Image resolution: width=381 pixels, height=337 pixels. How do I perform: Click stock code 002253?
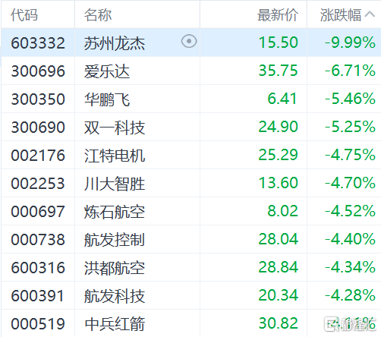pos(38,183)
